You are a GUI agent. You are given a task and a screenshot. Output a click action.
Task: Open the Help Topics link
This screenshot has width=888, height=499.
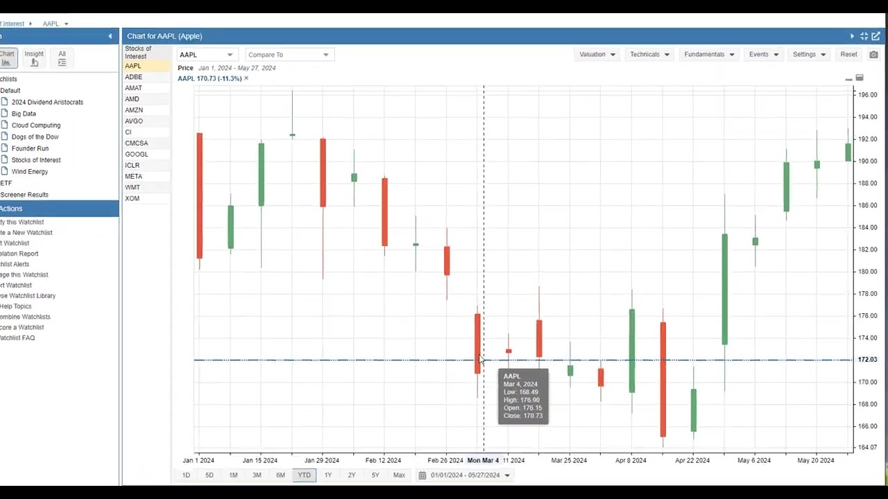tap(15, 306)
